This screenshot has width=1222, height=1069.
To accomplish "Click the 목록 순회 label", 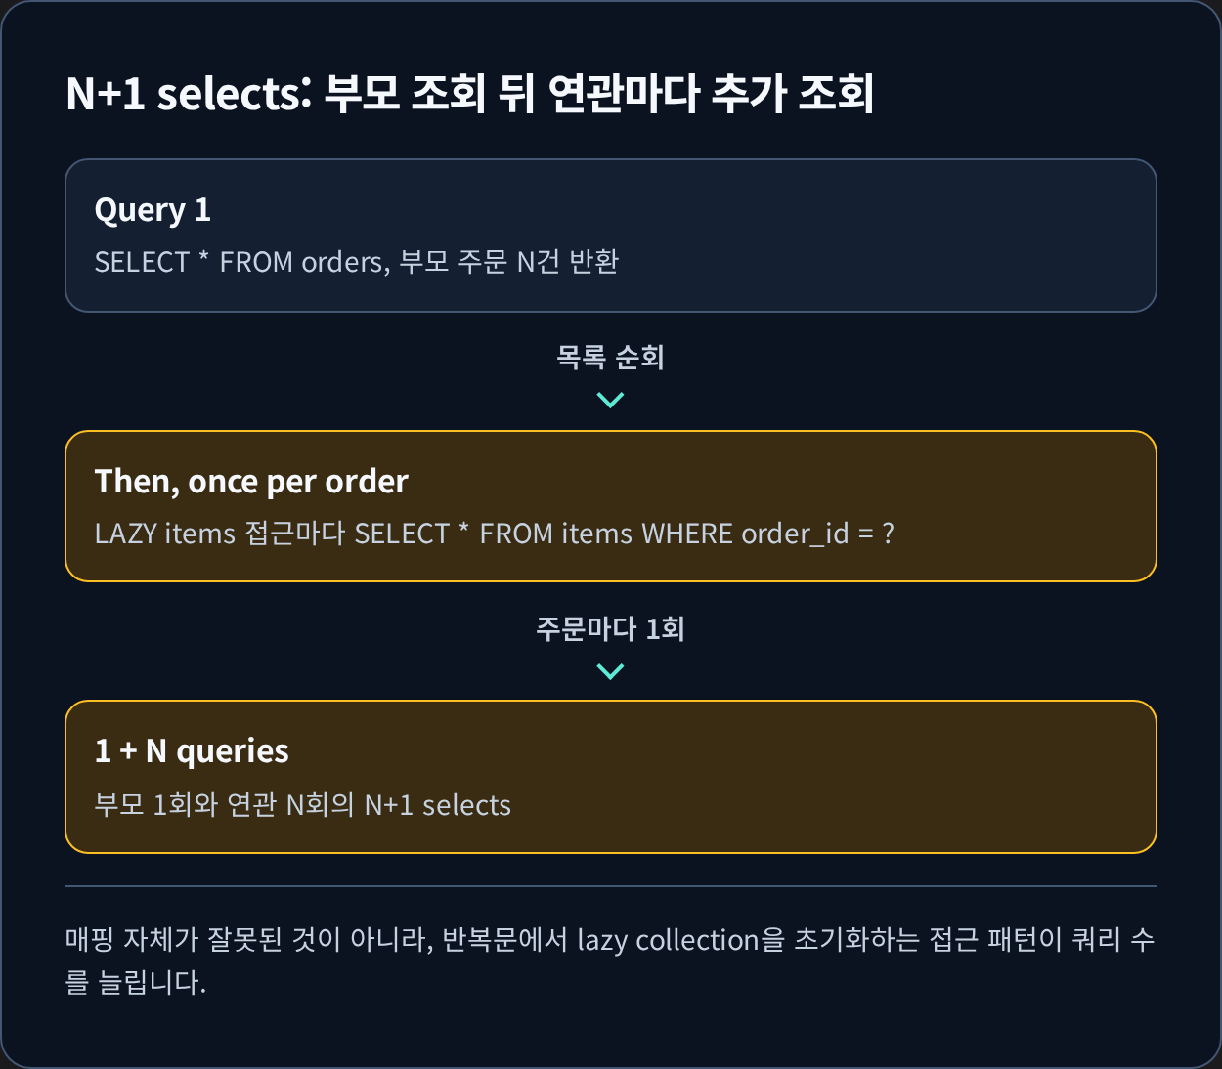I will coord(610,358).
